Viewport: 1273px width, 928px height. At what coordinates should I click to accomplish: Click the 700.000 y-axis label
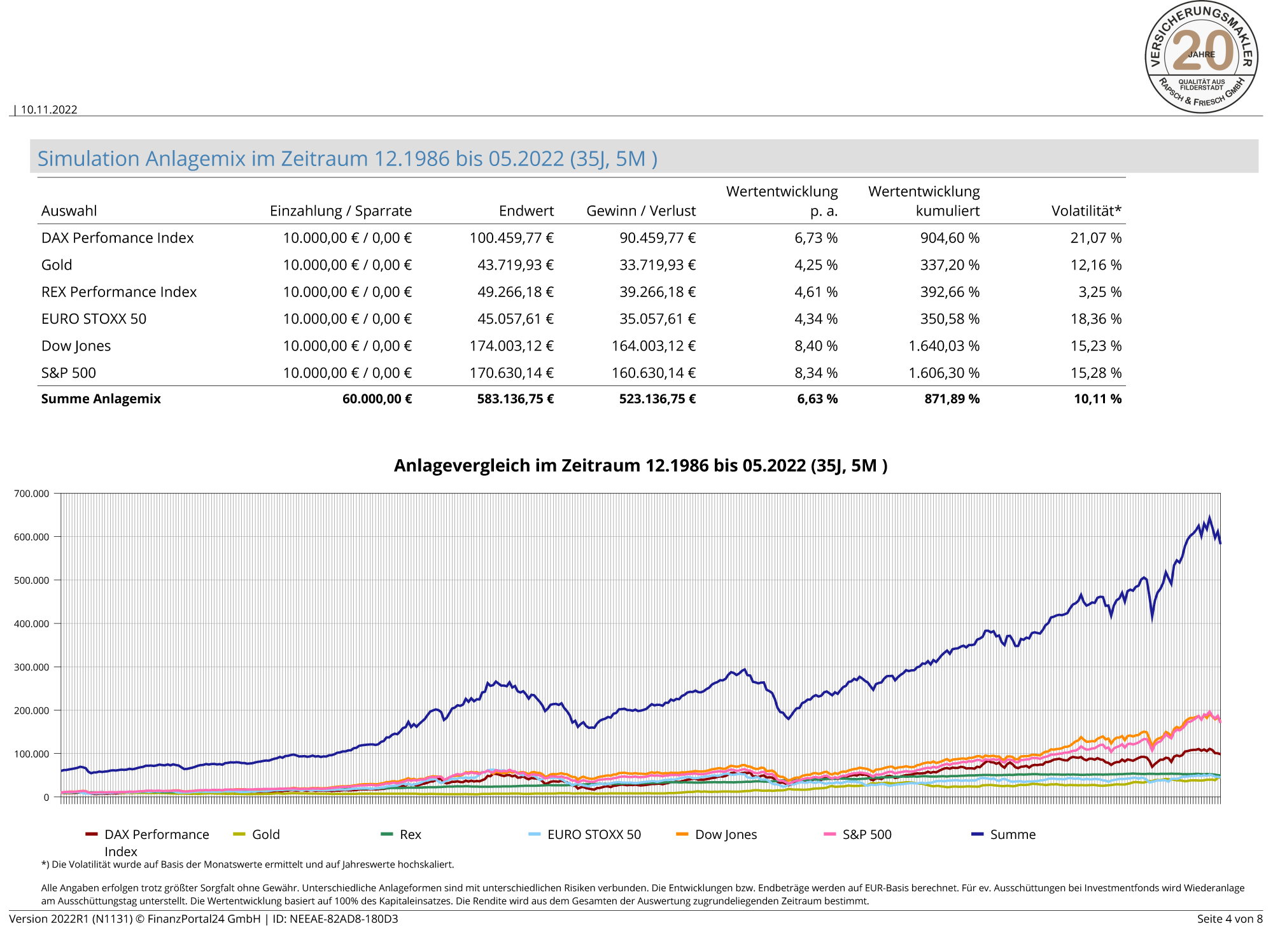pyautogui.click(x=31, y=494)
